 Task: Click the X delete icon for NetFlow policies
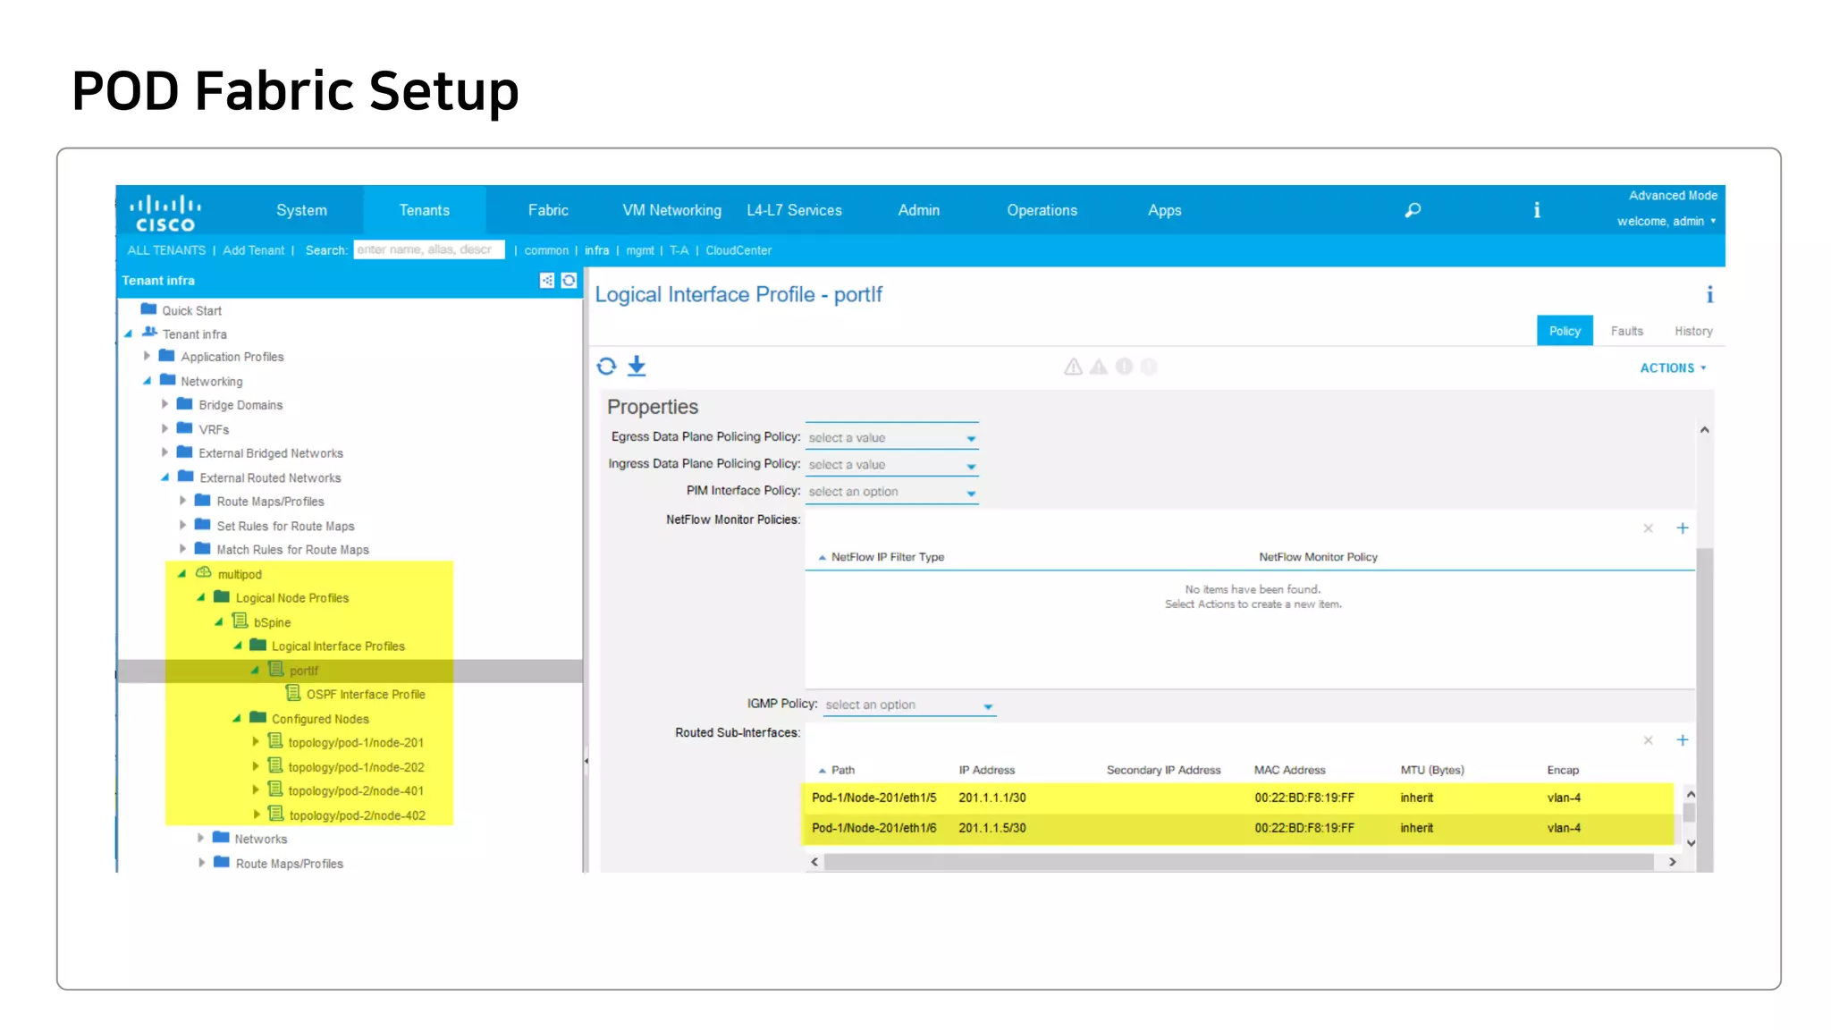point(1648,528)
